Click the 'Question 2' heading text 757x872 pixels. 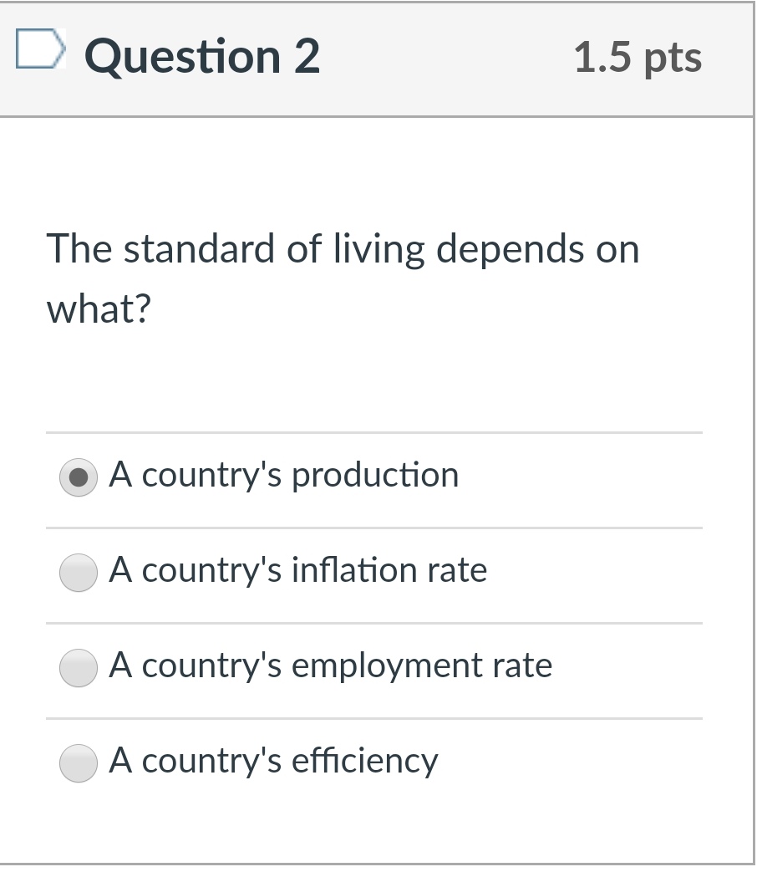pos(201,57)
